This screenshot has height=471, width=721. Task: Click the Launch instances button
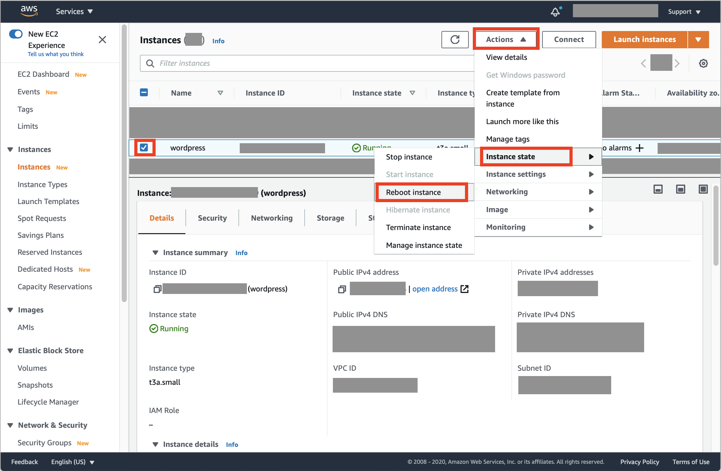coord(645,39)
